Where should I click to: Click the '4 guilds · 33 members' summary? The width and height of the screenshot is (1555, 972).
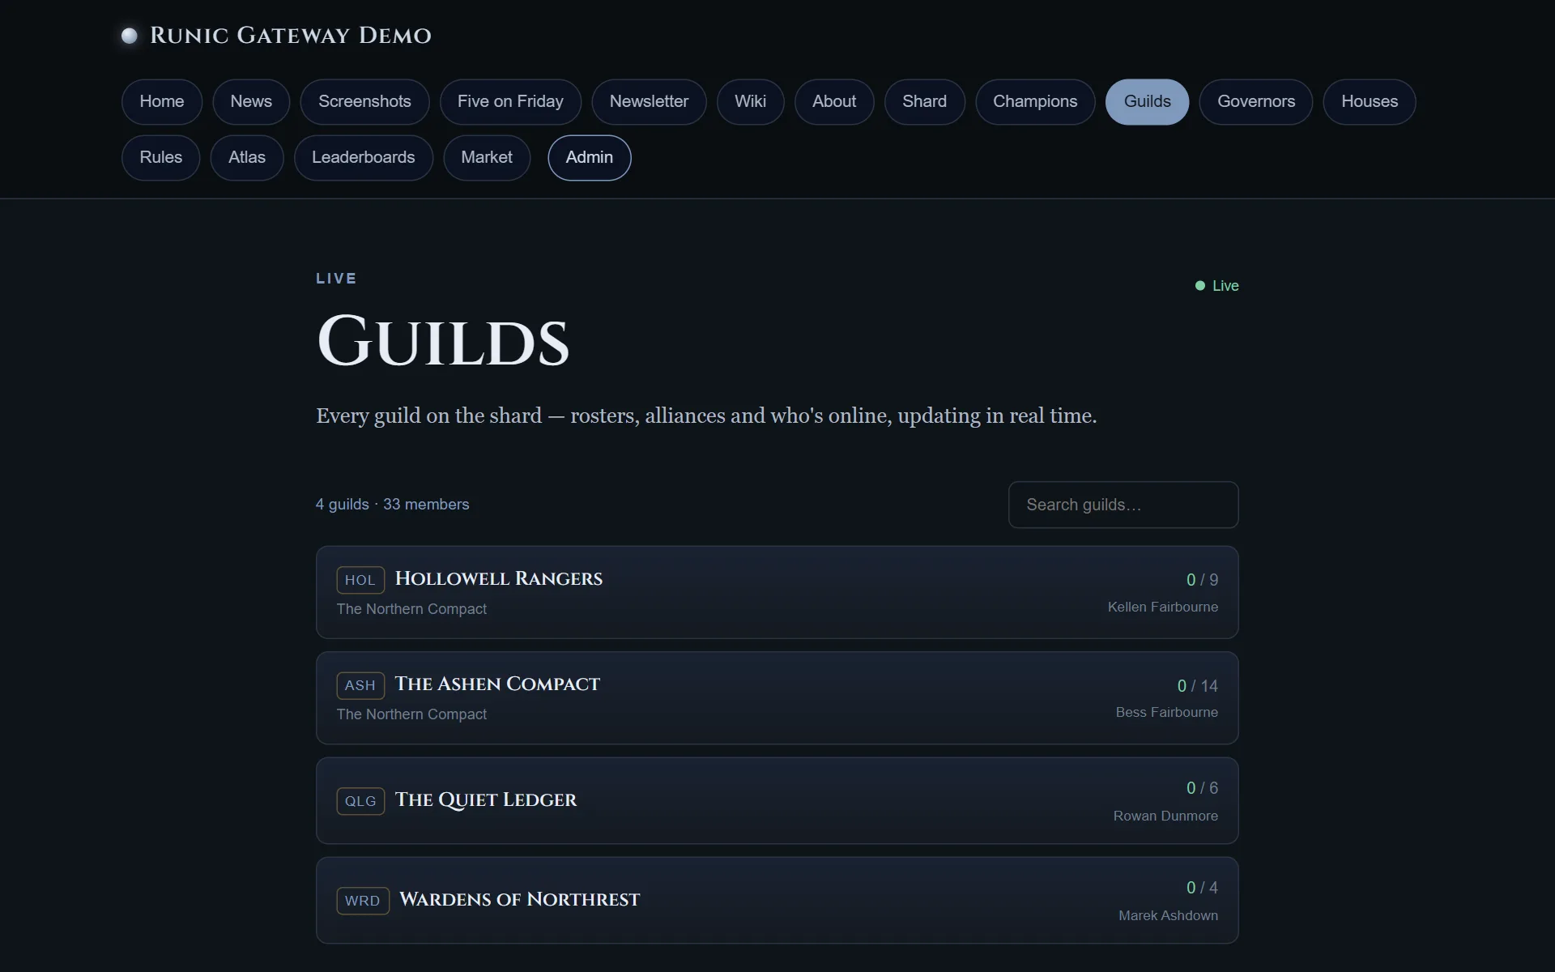coord(392,505)
